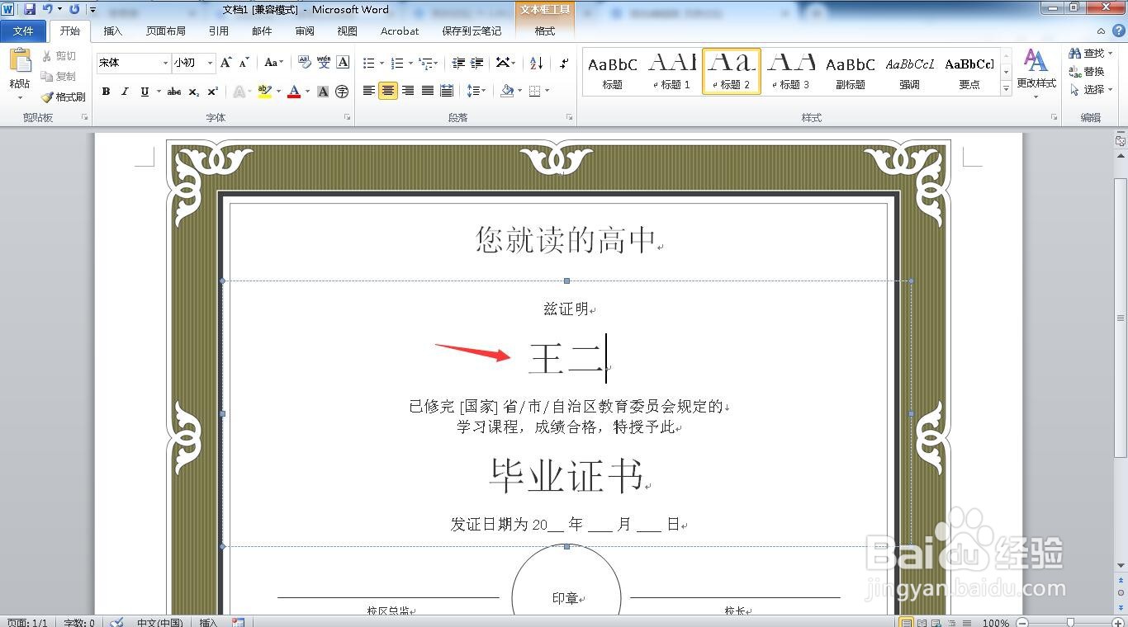Screen dimensions: 1128x627
Task: Click the 替换 (Replace) button
Action: [1087, 71]
